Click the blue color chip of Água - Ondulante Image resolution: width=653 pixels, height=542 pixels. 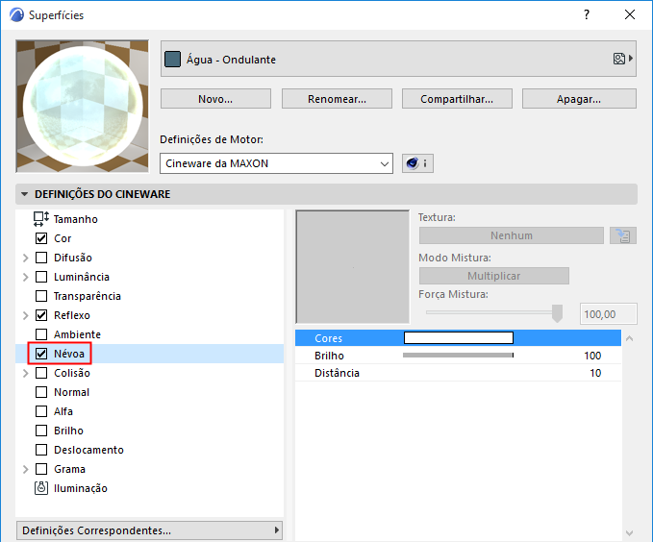(x=172, y=60)
